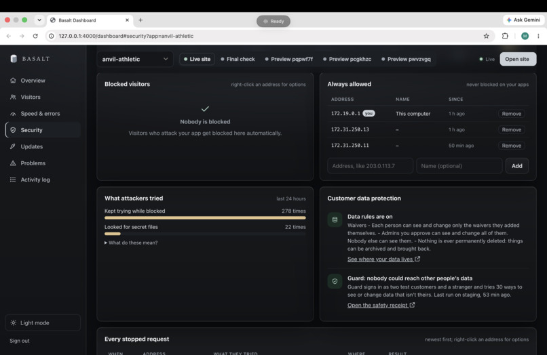Click the 172.31.250.11 address cell
The width and height of the screenshot is (547, 355).
pyautogui.click(x=350, y=146)
